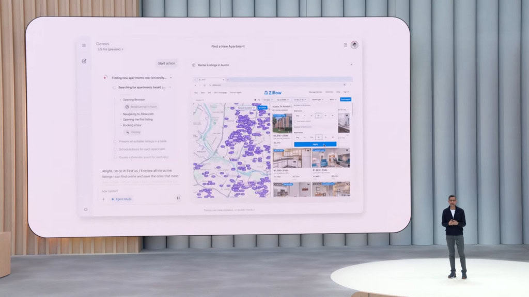Toggle the Agent Mode chip
The height and width of the screenshot is (297, 529).
[121, 199]
